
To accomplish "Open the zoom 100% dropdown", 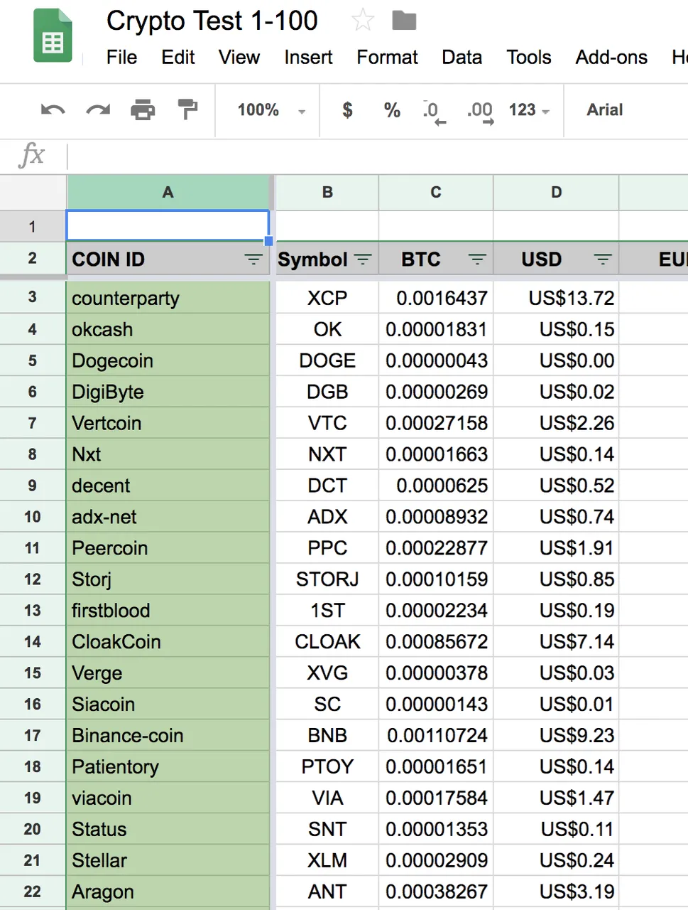I will (271, 110).
